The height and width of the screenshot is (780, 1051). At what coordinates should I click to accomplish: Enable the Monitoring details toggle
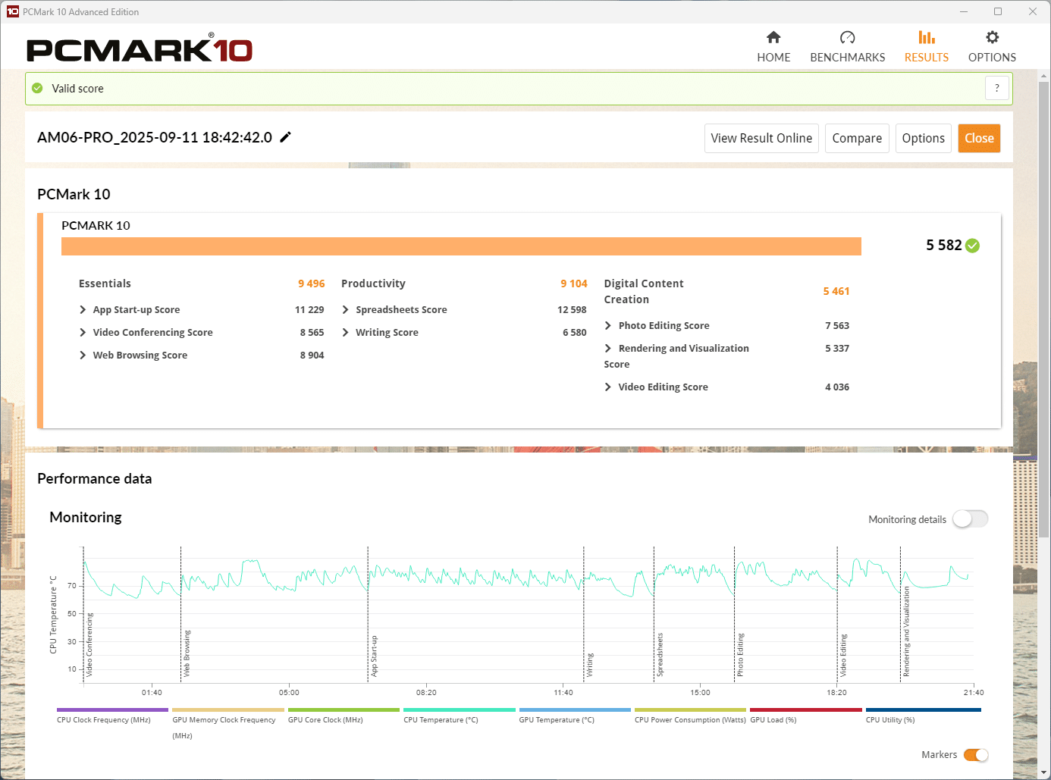coord(970,519)
